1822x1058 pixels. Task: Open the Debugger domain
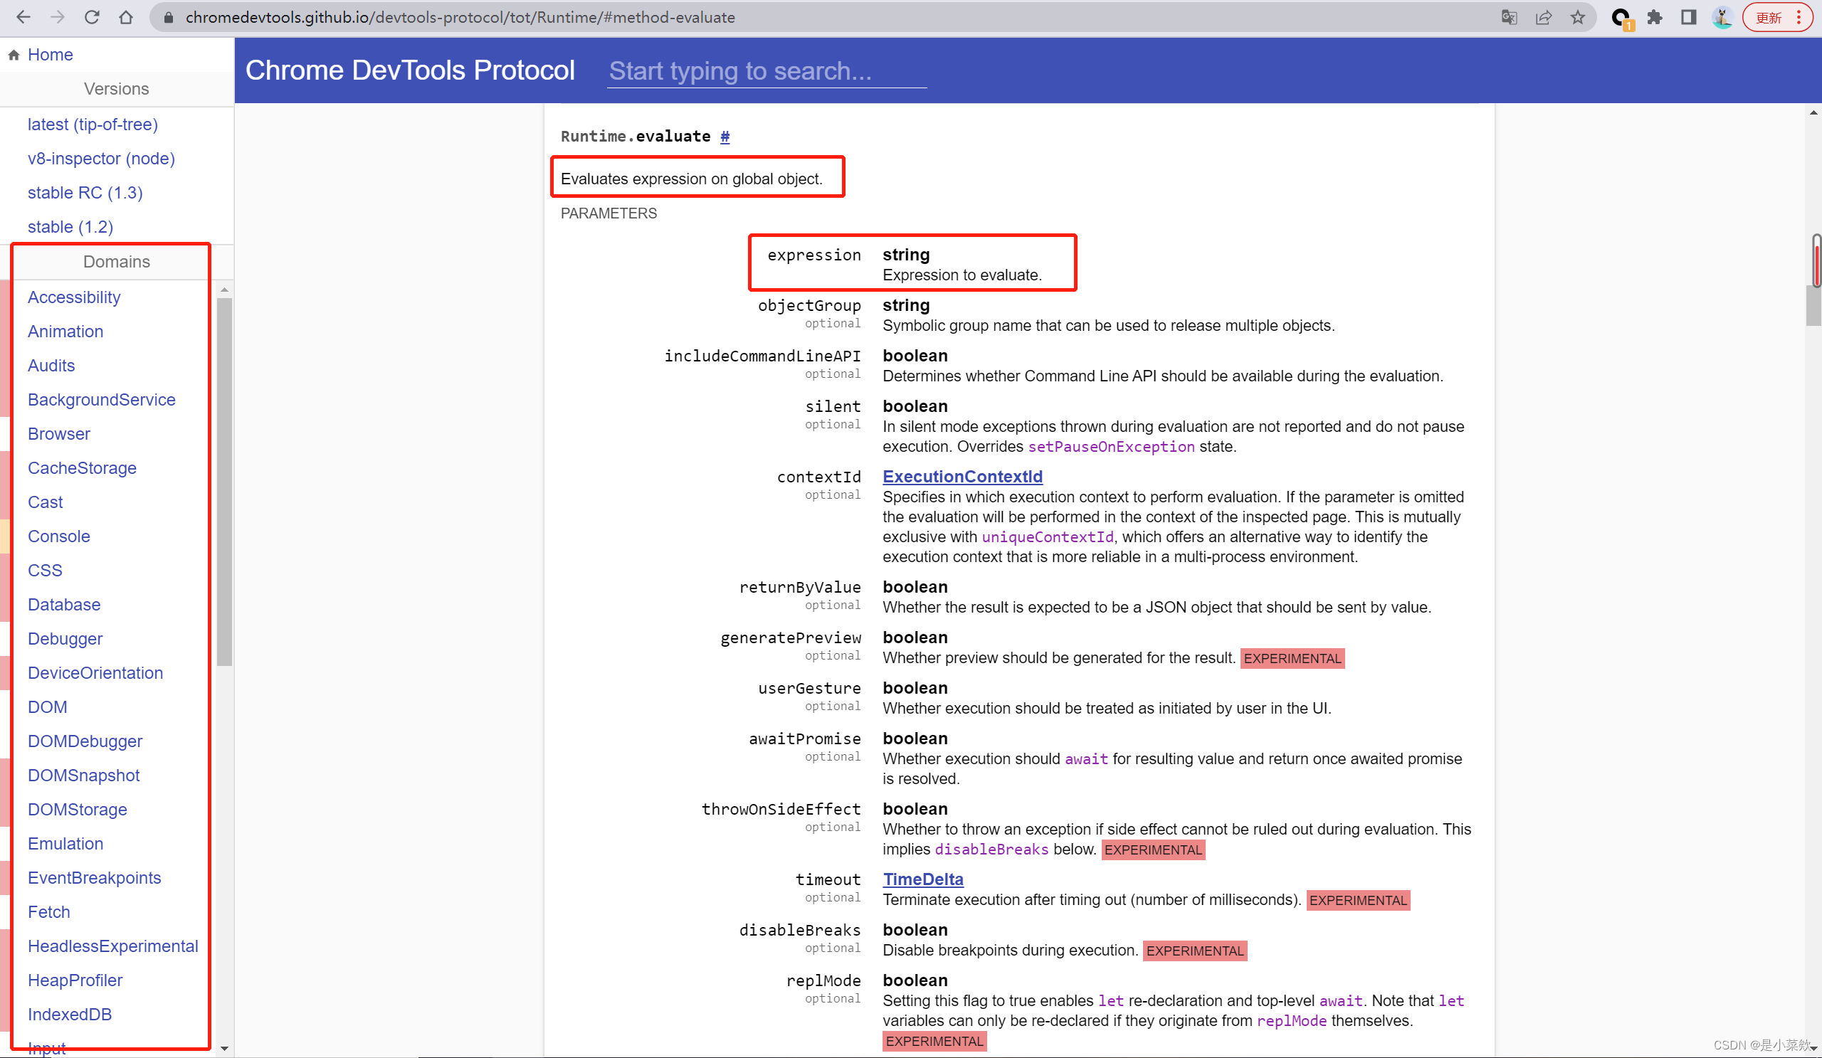[x=65, y=638]
